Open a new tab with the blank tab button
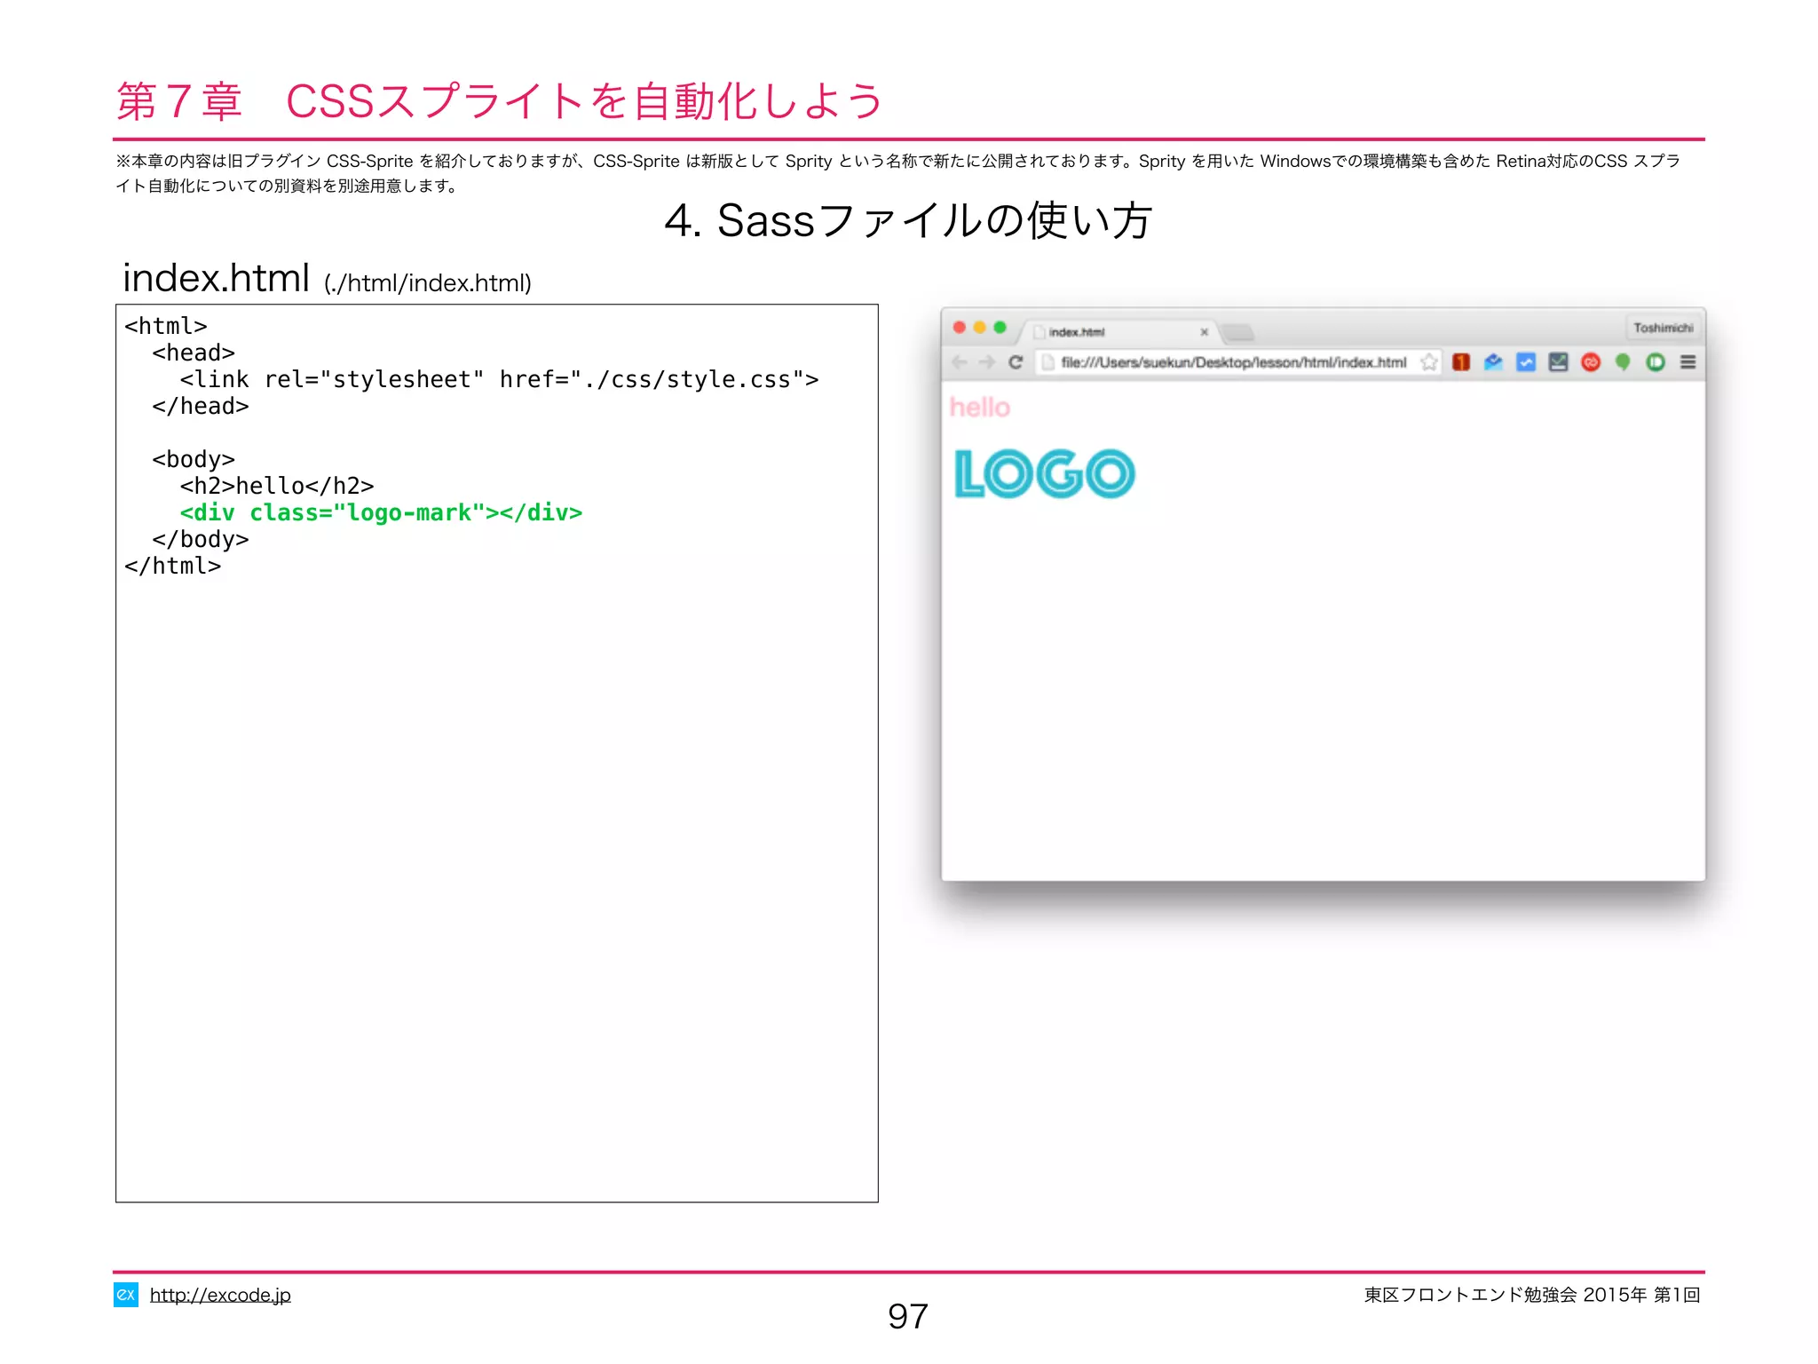The image size is (1818, 1364). tap(1237, 333)
